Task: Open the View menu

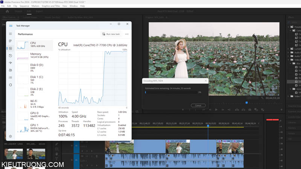Action: click(x=65, y=6)
